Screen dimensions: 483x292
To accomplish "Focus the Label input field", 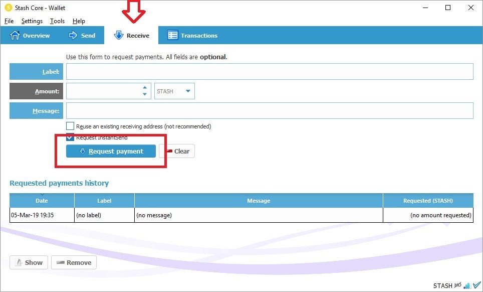I will (x=270, y=72).
